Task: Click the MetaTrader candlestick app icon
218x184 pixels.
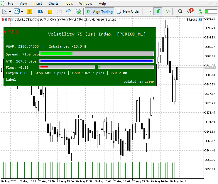Action: coord(3,3)
